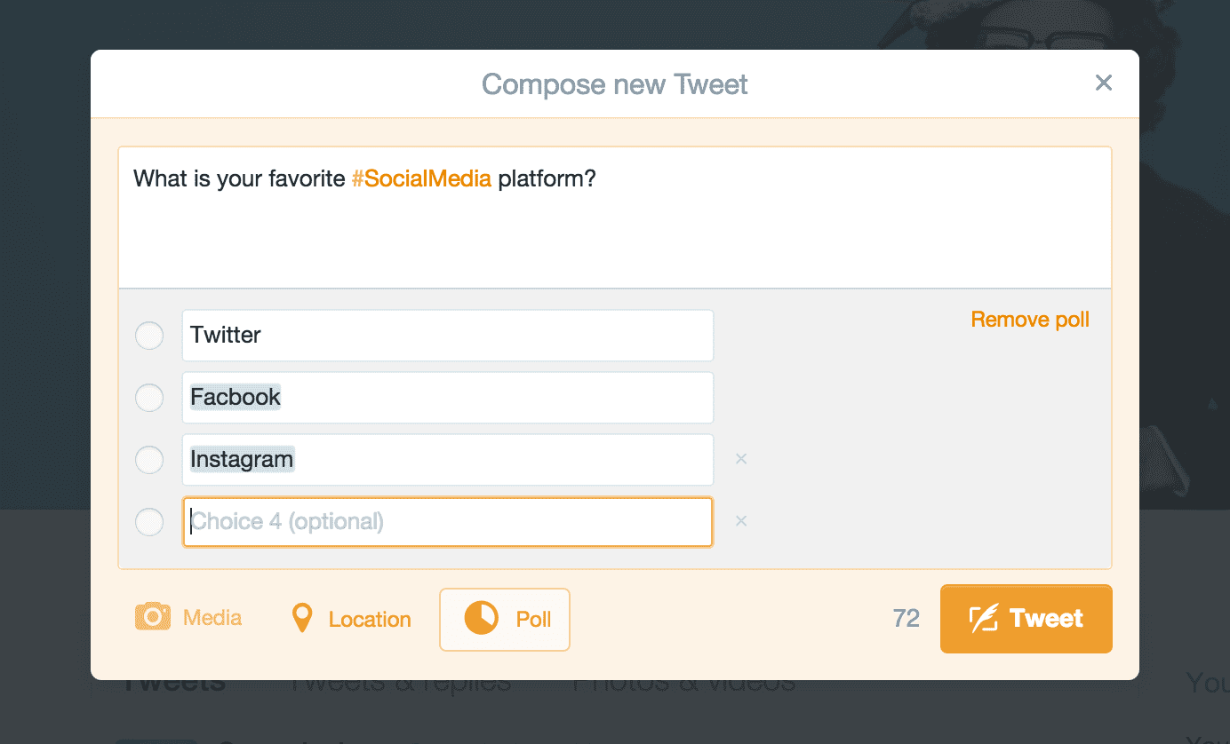Click the Remove poll link
Screen dimensions: 1230x744
(x=1030, y=320)
